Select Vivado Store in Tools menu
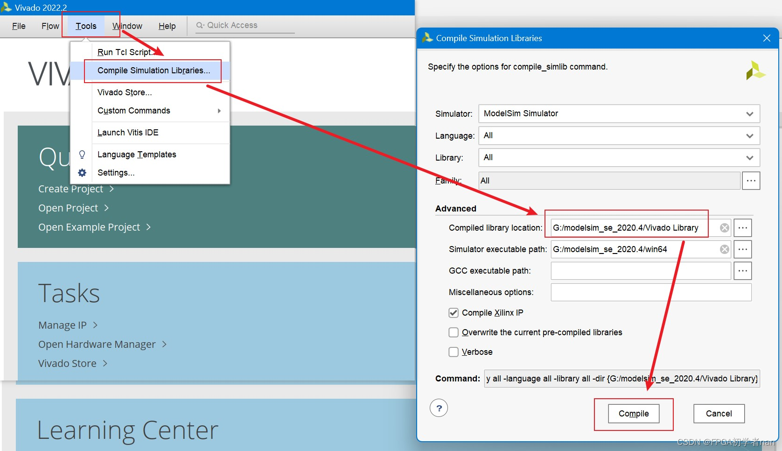The image size is (782, 451). click(x=150, y=92)
